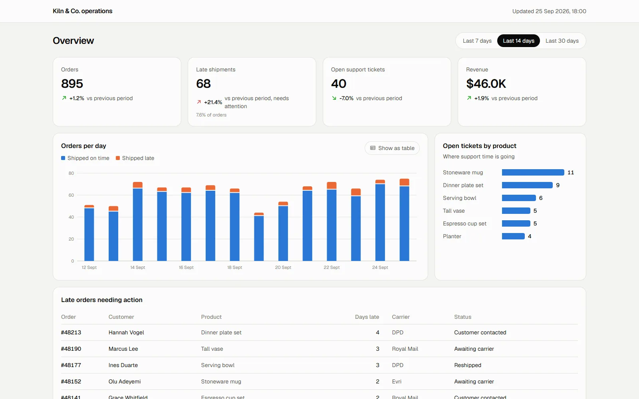This screenshot has height=399, width=639.
Task: Click the table icon in Show as table
Action: click(x=373, y=148)
